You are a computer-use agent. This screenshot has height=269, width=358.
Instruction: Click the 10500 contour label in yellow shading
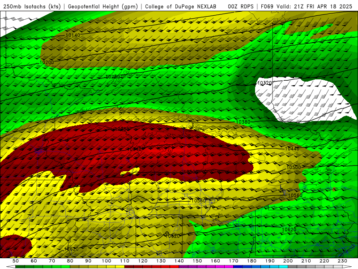(294, 167)
